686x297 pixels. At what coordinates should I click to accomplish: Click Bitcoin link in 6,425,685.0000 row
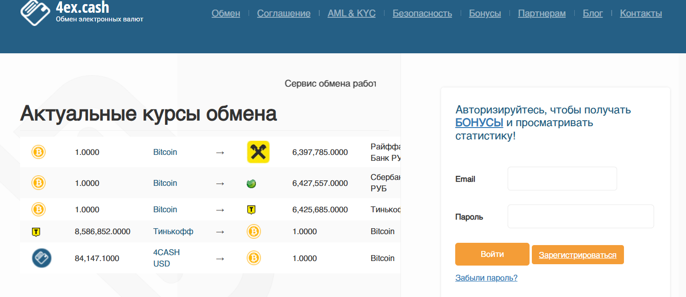(x=165, y=210)
